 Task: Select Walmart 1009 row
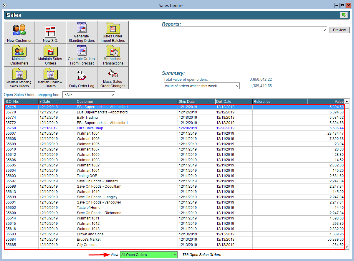pos(175,155)
